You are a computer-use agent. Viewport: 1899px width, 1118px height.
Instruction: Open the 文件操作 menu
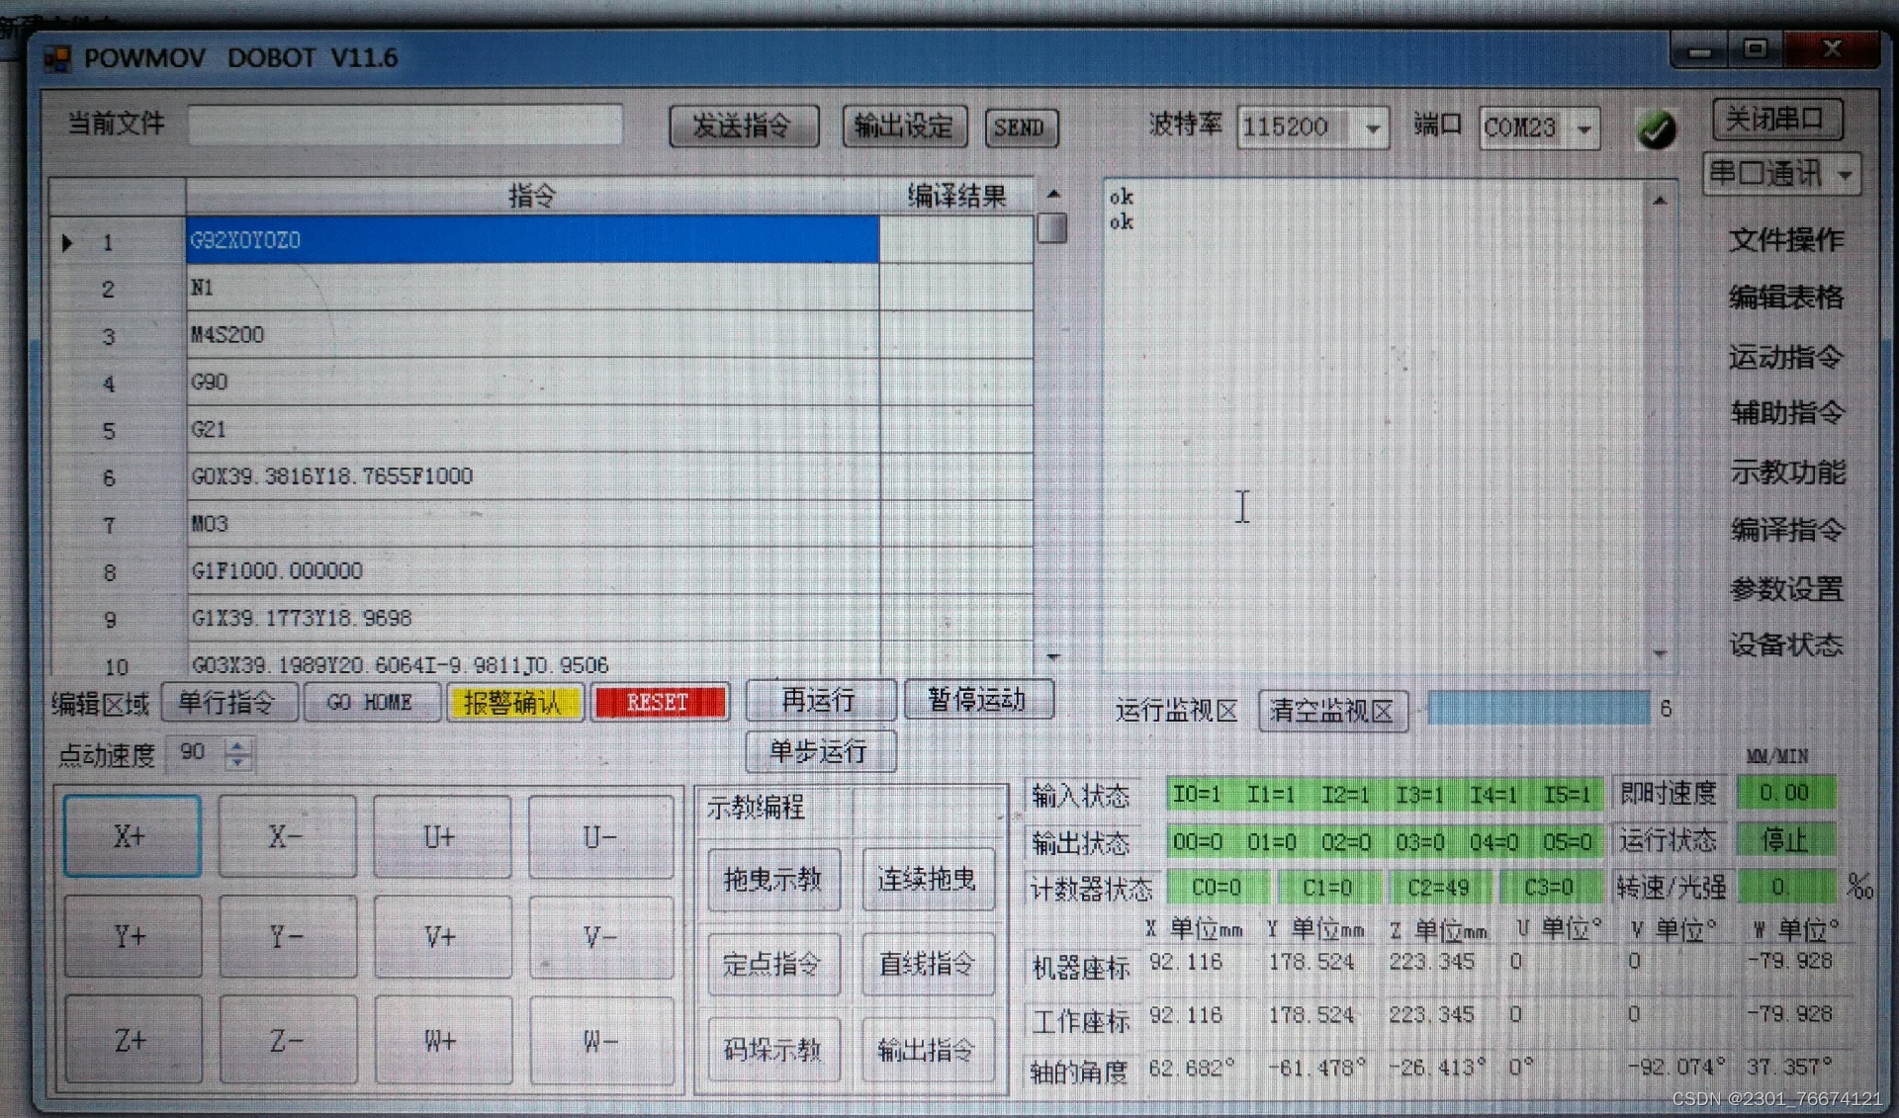1786,239
